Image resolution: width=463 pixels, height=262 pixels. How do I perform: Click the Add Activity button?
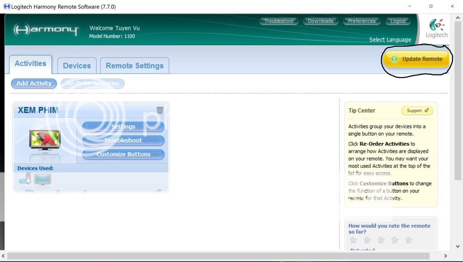click(34, 83)
